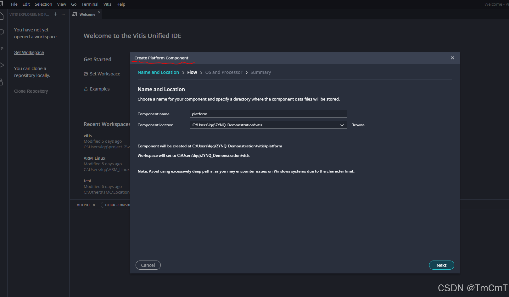
Task: Click the plus icon in Vitis Explorer header
Action: tap(56, 14)
